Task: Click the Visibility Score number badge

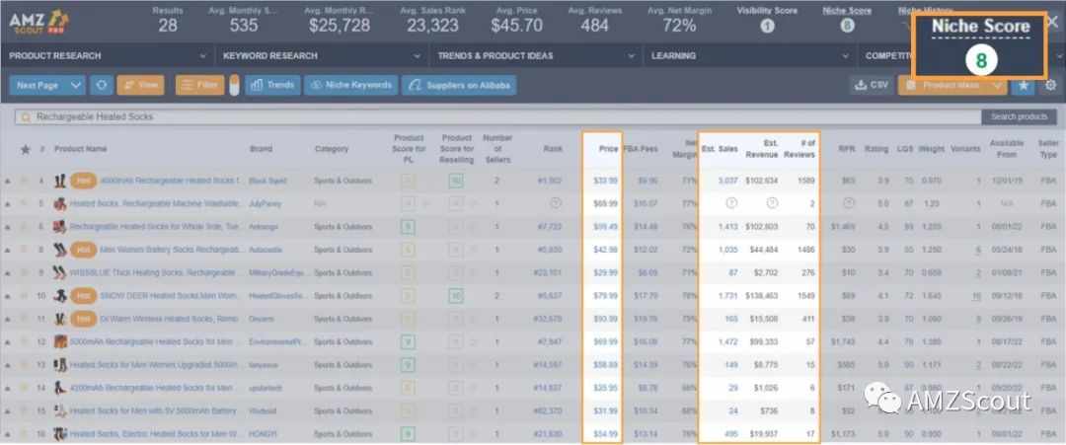Action: pos(767,27)
